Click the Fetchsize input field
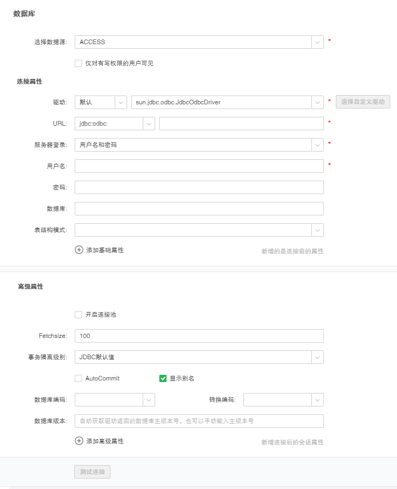This screenshot has width=397, height=489. pos(199,336)
